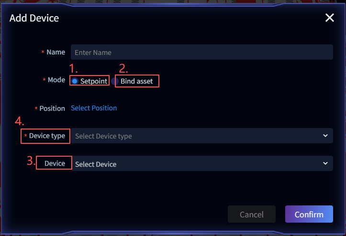Click the Select Device chevron arrow

pyautogui.click(x=325, y=163)
